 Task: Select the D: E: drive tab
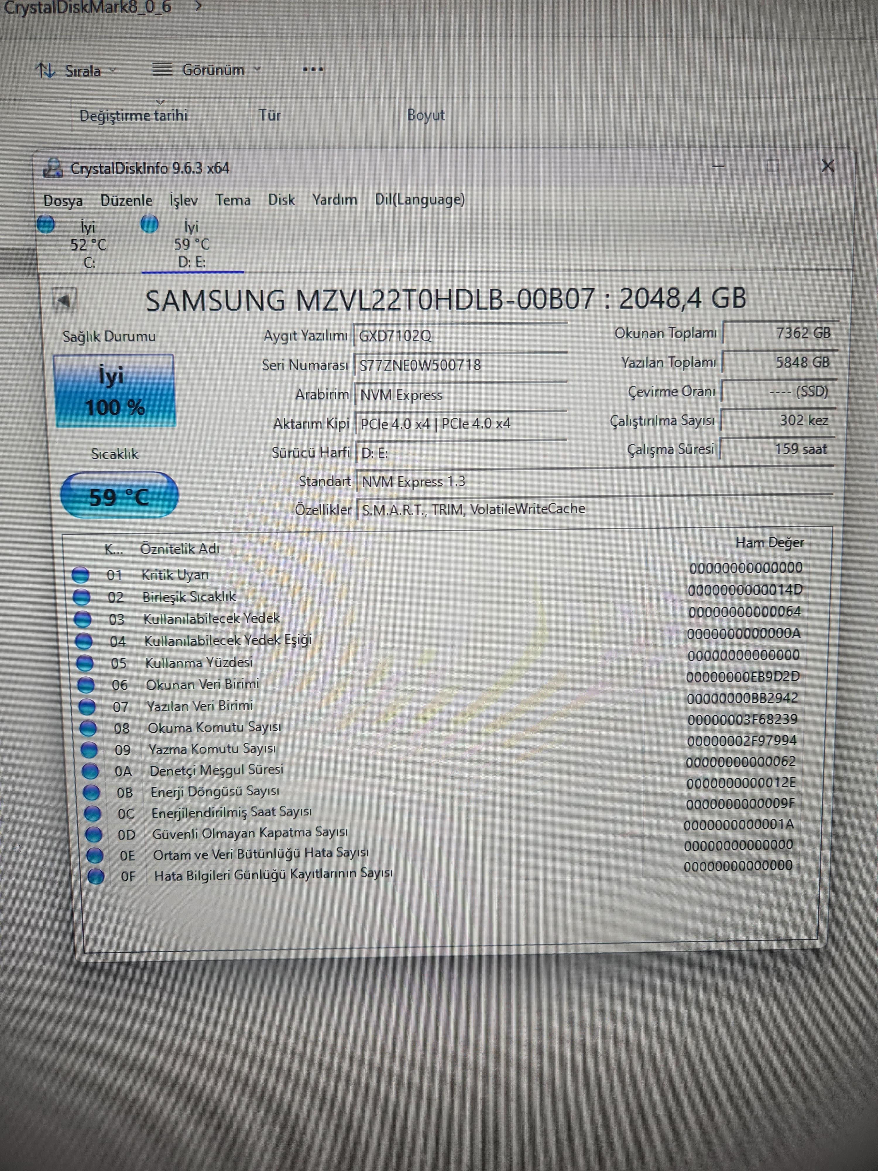[x=192, y=244]
